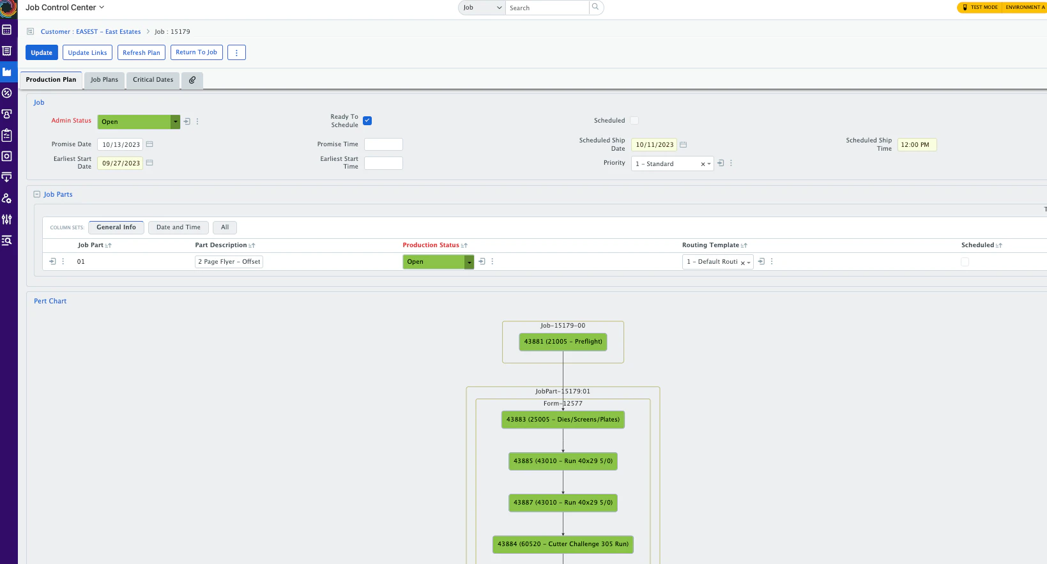Open the person badge icon in the sidebar

point(7,114)
